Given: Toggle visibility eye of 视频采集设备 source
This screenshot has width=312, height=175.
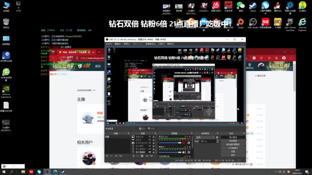Looking at the screenshot, I should 150,143.
